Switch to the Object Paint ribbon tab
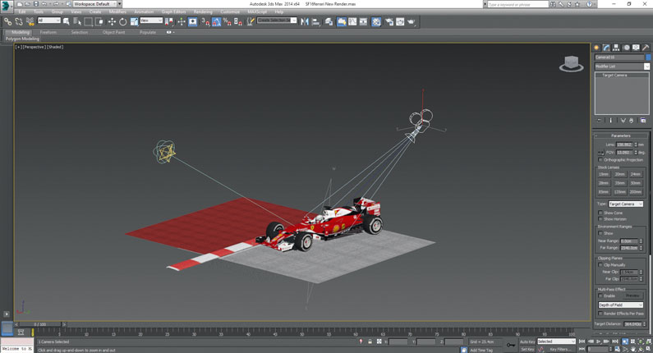The image size is (653, 353). tap(113, 32)
